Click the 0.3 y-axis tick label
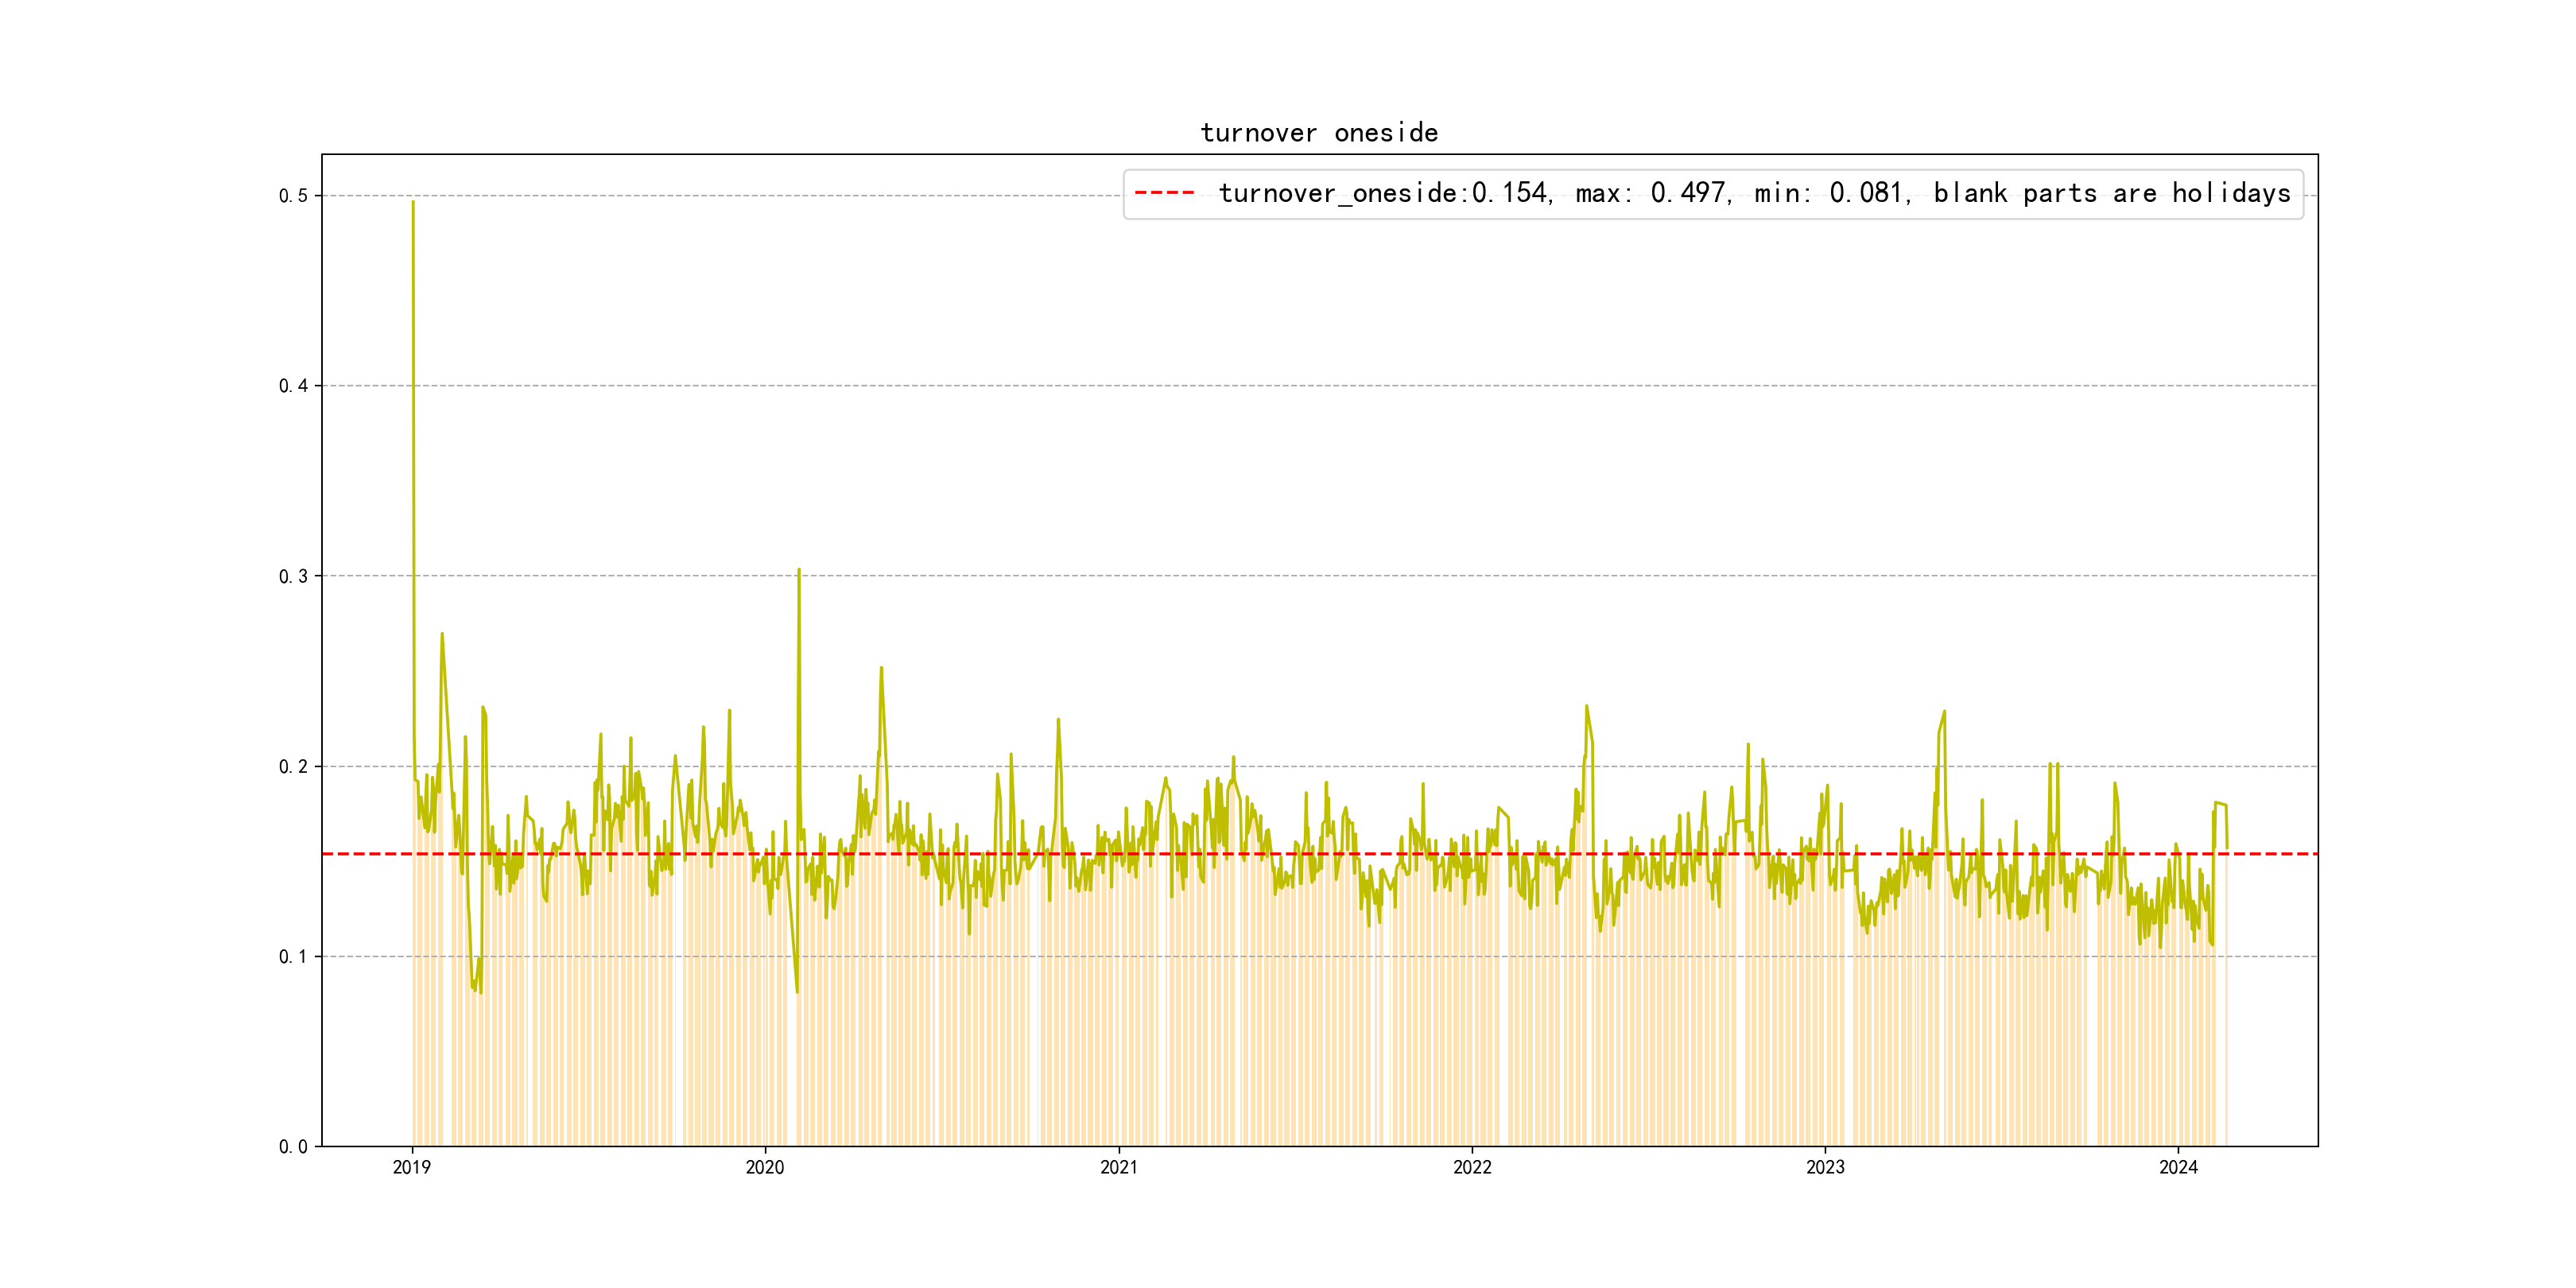The image size is (2576, 1288). (x=293, y=576)
